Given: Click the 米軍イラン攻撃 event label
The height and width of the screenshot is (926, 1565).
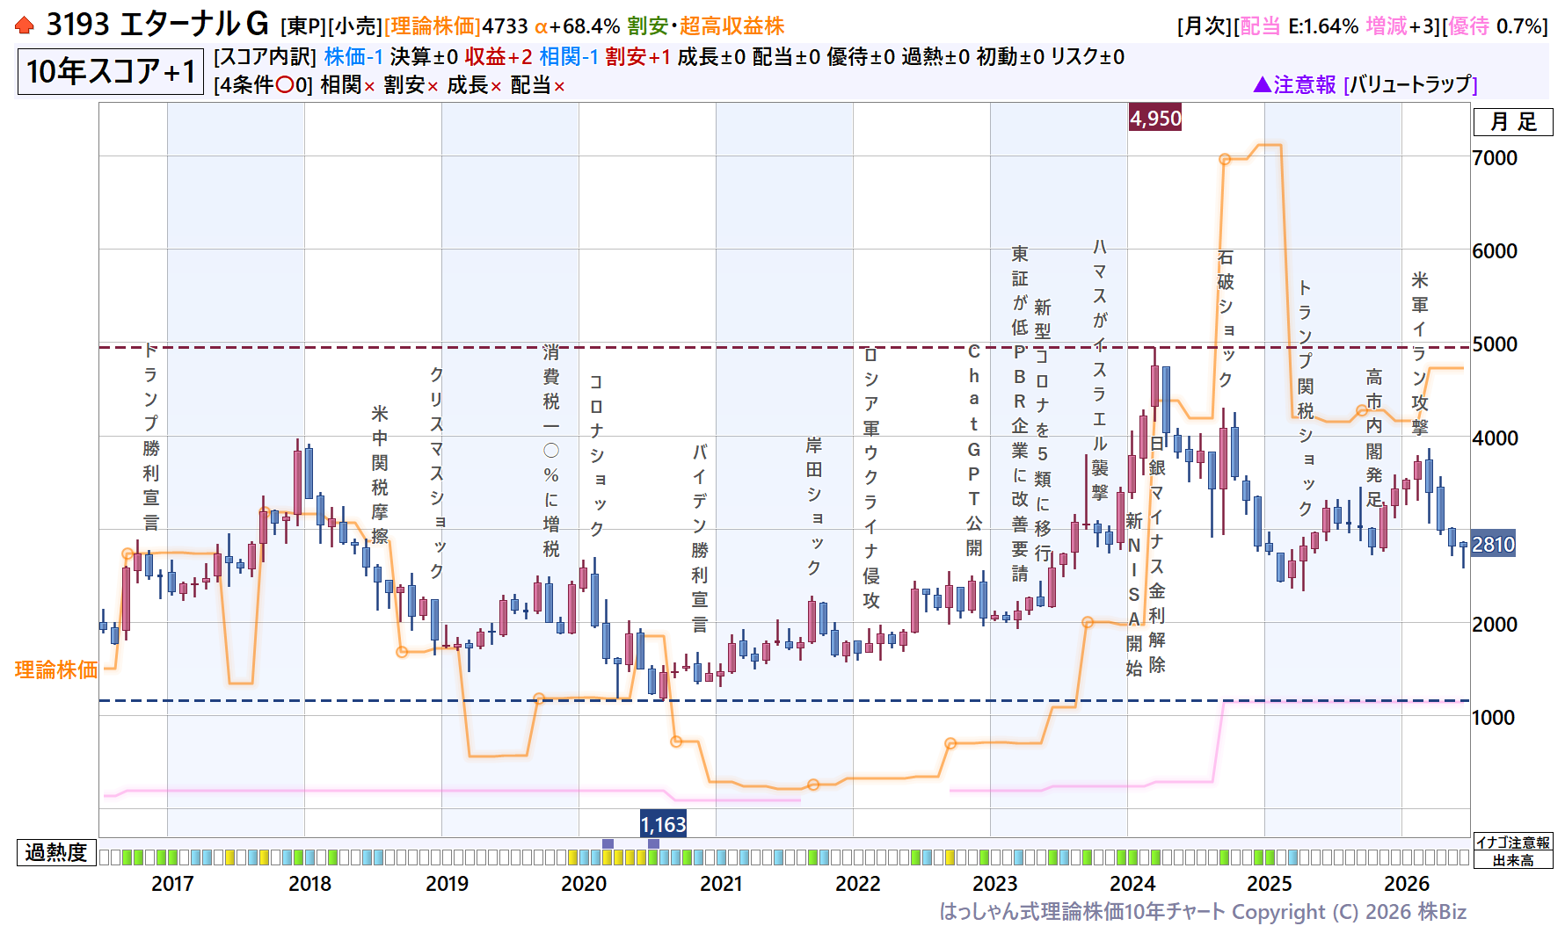Looking at the screenshot, I should tap(1420, 353).
